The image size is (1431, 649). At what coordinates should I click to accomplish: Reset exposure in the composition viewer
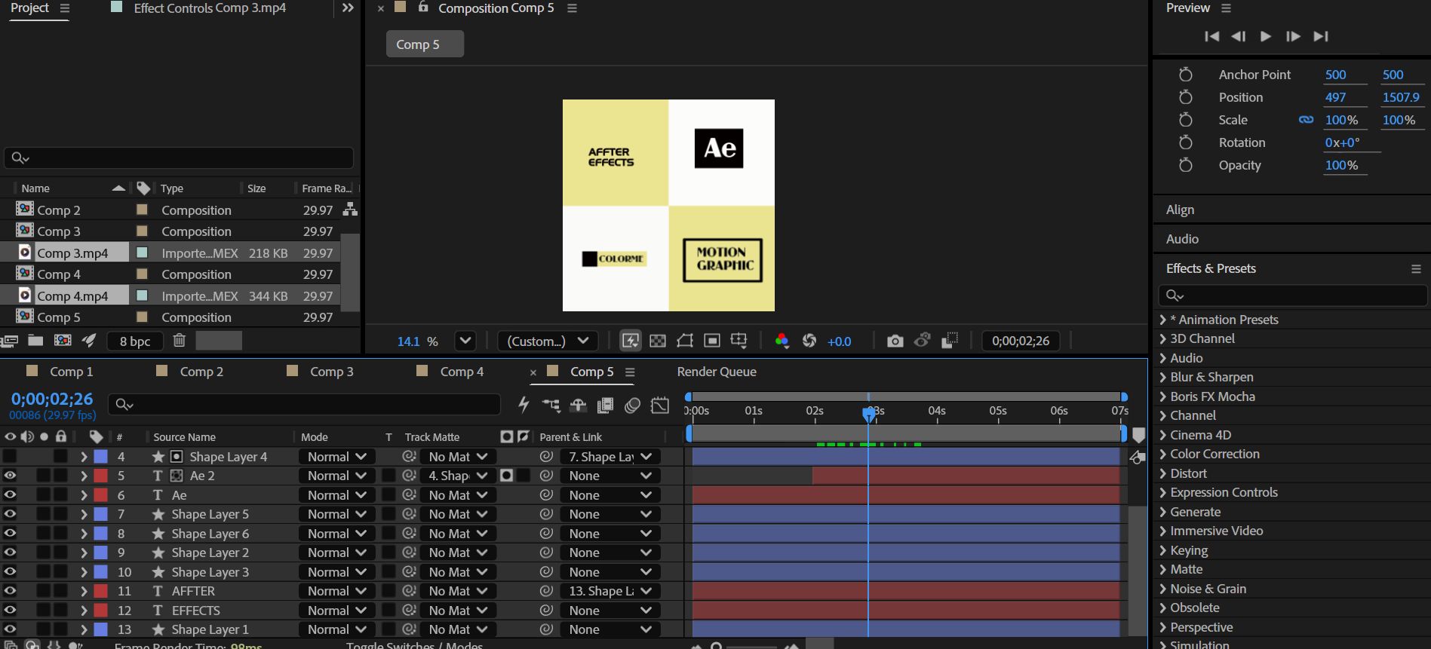coord(809,341)
